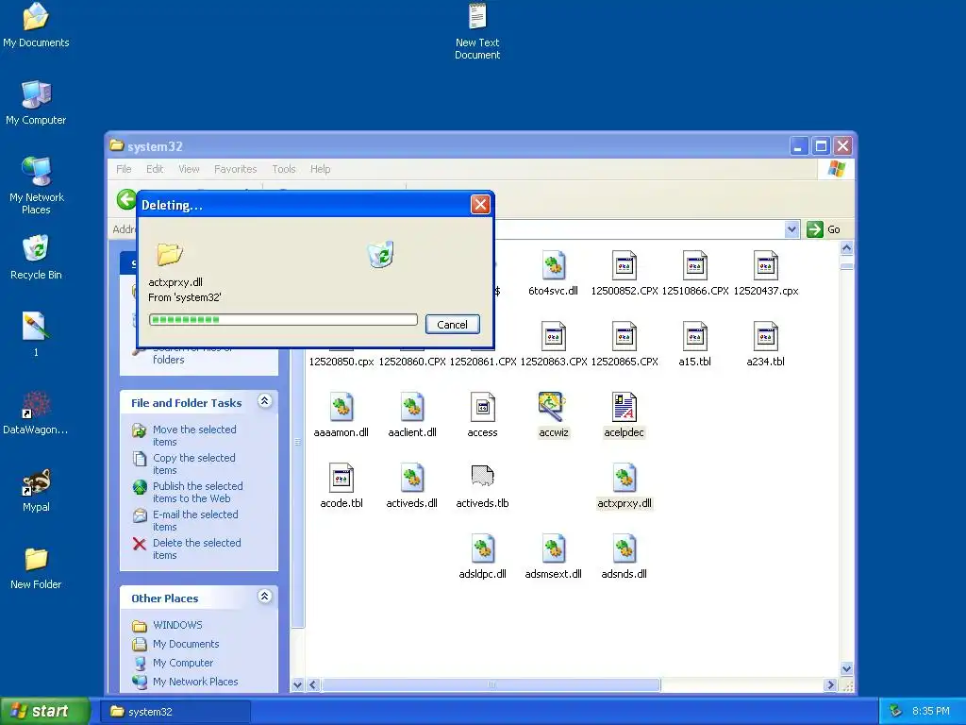Select New Text Document on desktop
The height and width of the screenshot is (725, 966).
[x=477, y=31]
